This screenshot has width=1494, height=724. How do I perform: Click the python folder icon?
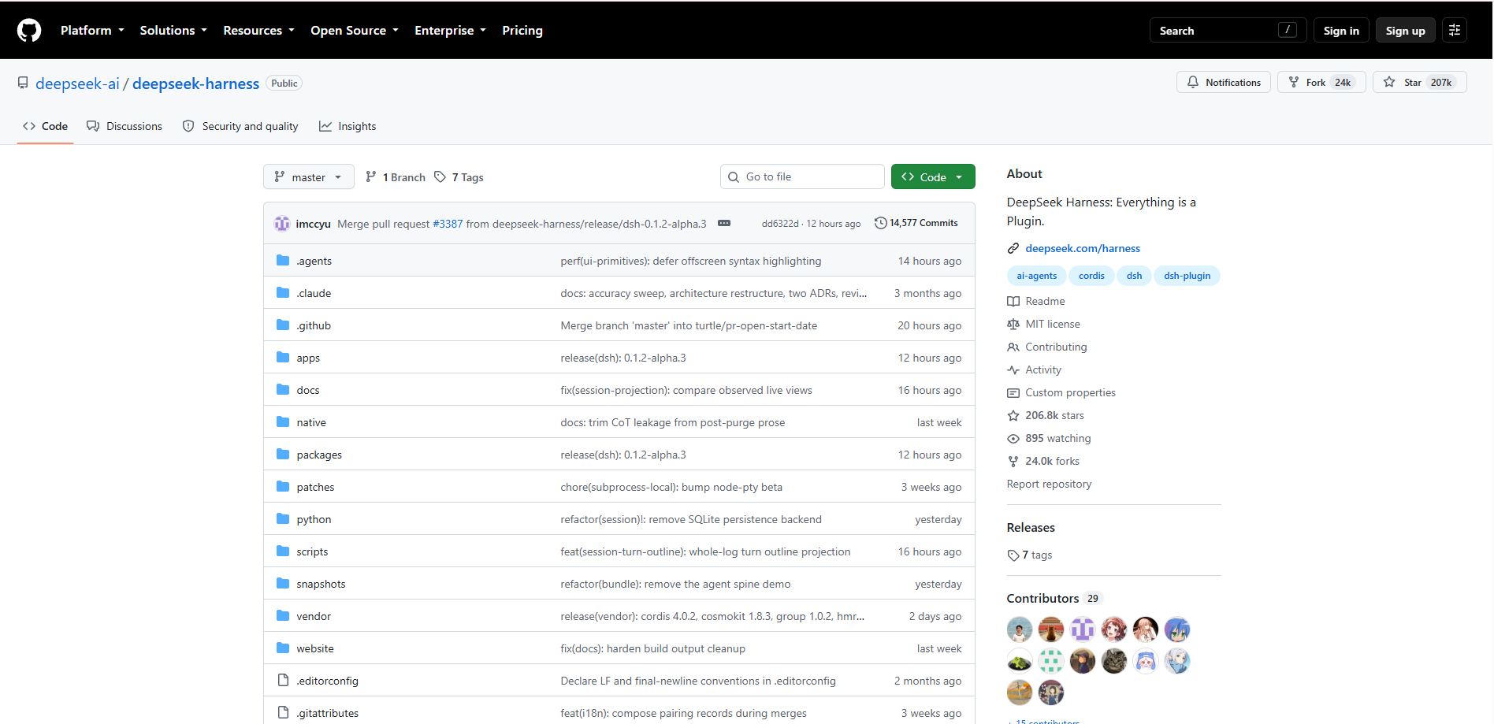[283, 519]
